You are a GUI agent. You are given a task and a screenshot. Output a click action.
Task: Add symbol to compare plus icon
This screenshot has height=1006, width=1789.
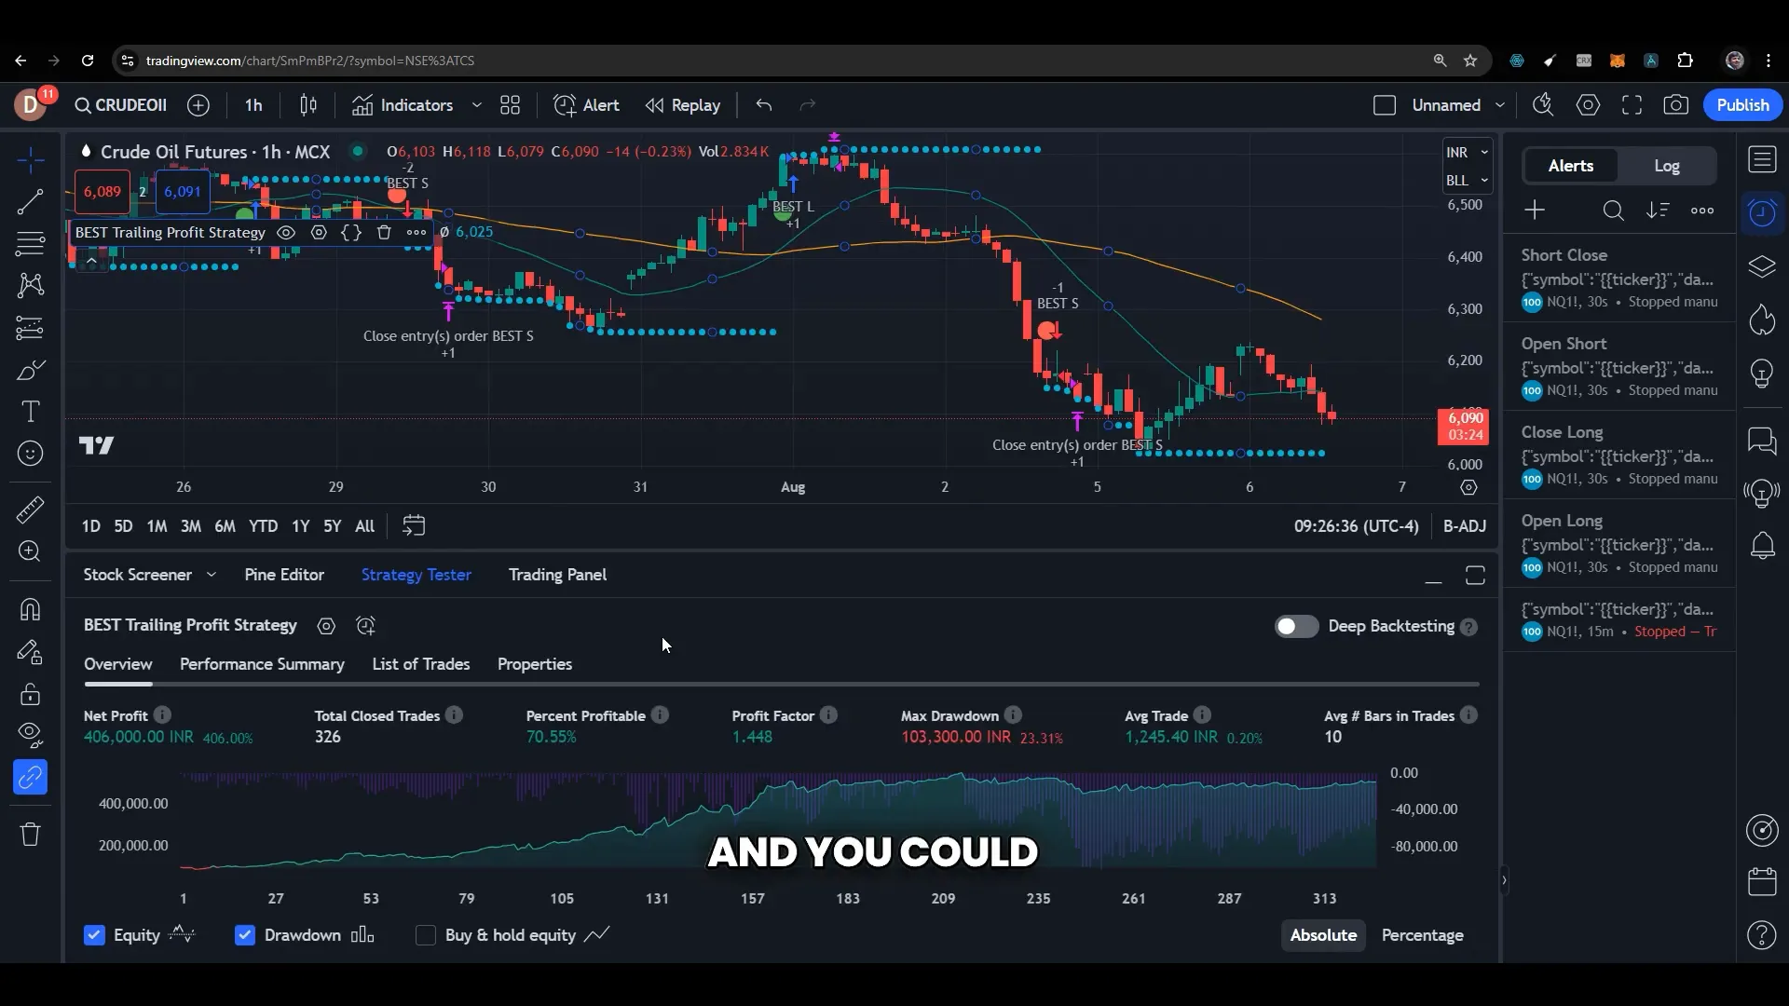[x=198, y=105]
